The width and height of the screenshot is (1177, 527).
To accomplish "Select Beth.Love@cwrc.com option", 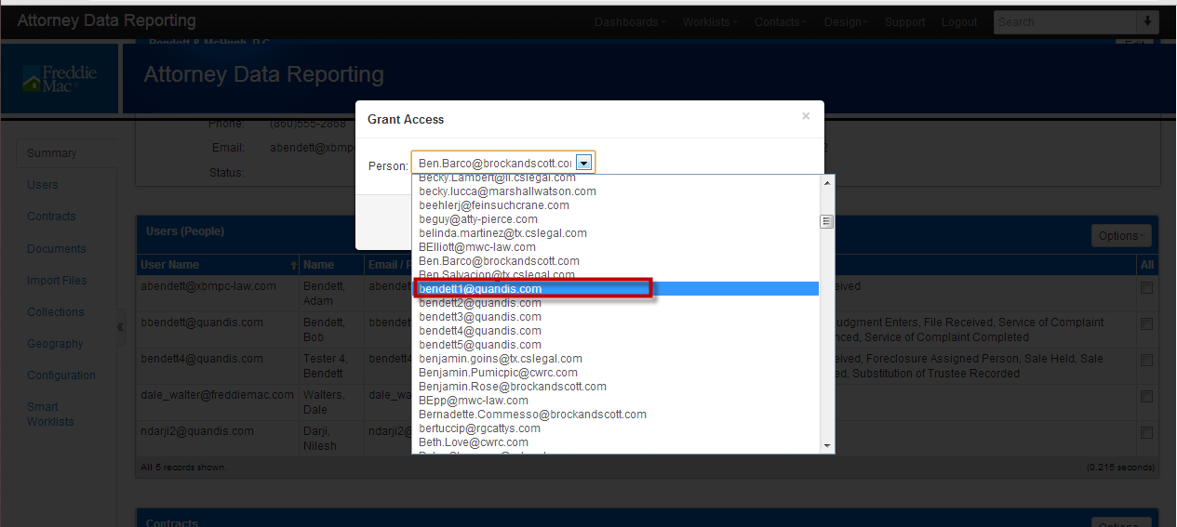I will coord(615,442).
